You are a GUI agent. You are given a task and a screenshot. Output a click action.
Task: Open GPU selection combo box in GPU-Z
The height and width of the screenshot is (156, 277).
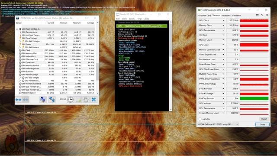(218, 124)
